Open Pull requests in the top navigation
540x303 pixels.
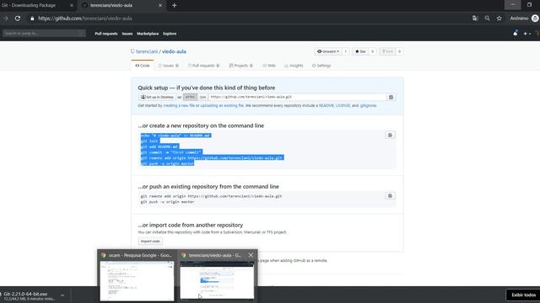tap(106, 34)
